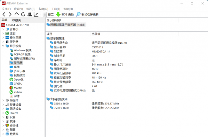Click the 网络设备 network icon
Image resolution: width=208 pixels, height=137 pixels.
point(7,109)
